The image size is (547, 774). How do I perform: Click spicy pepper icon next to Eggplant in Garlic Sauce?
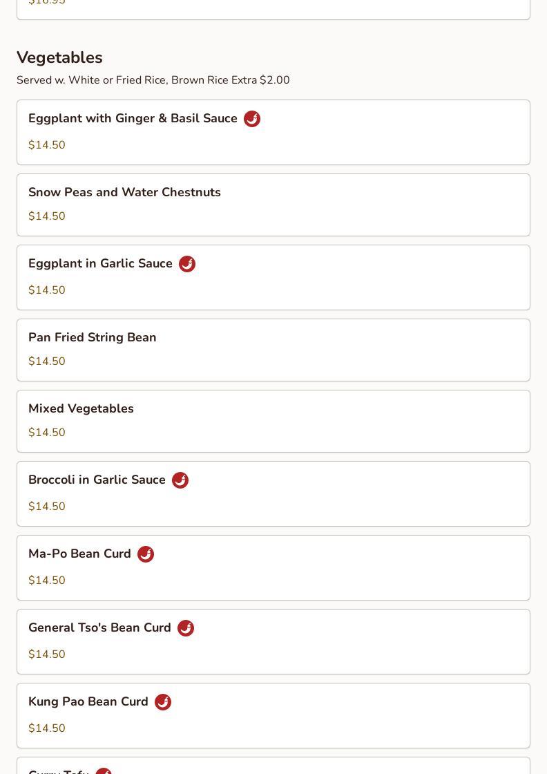pos(187,264)
